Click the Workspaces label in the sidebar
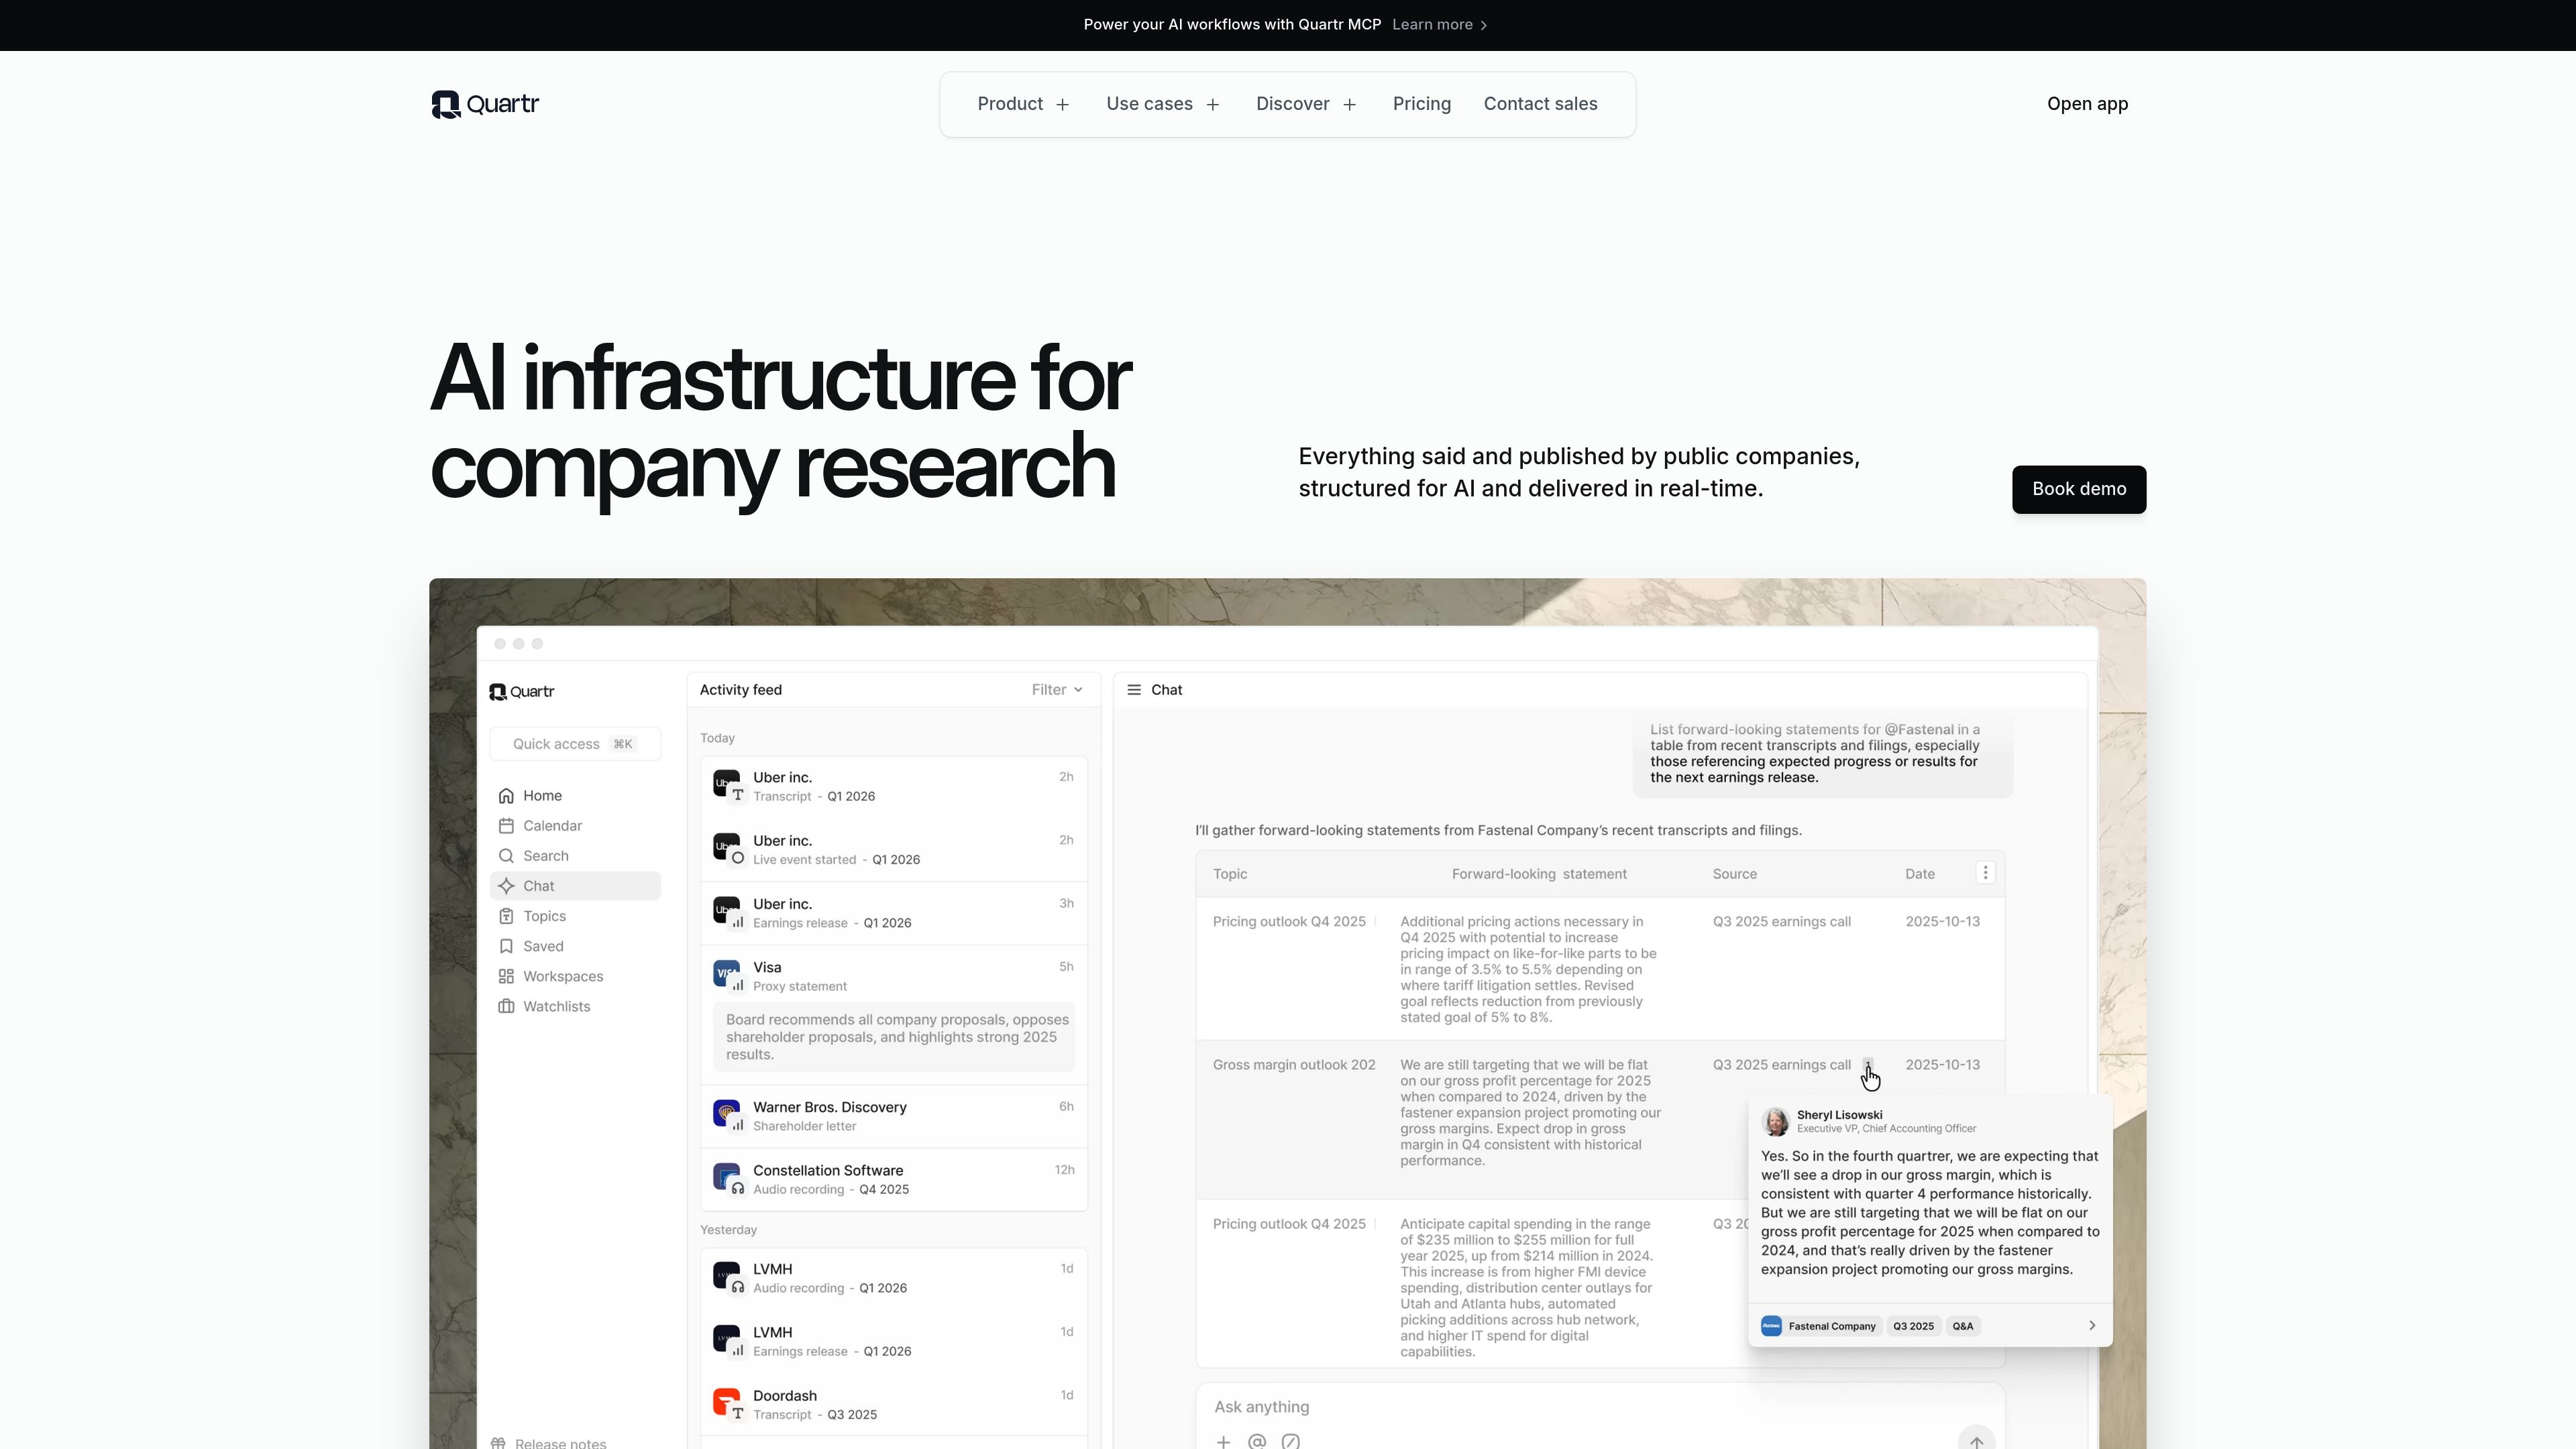2576x1449 pixels. (x=563, y=976)
